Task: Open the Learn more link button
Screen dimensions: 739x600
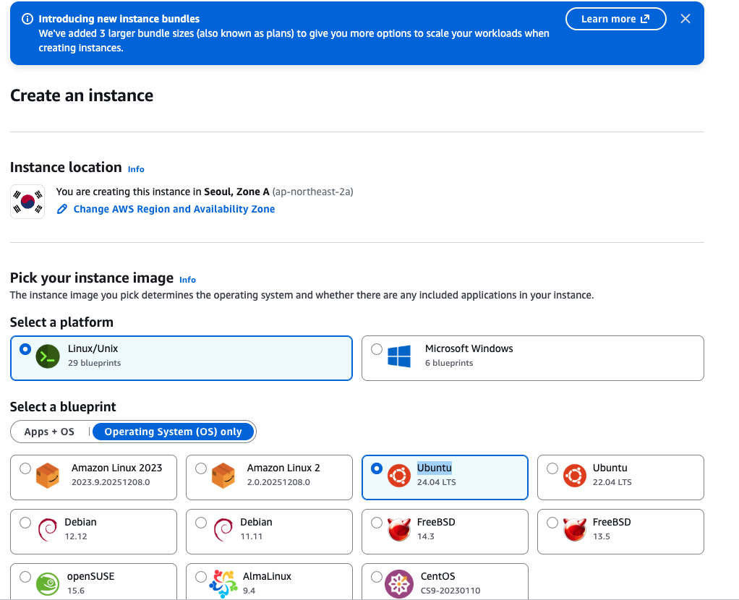Action: tap(615, 19)
